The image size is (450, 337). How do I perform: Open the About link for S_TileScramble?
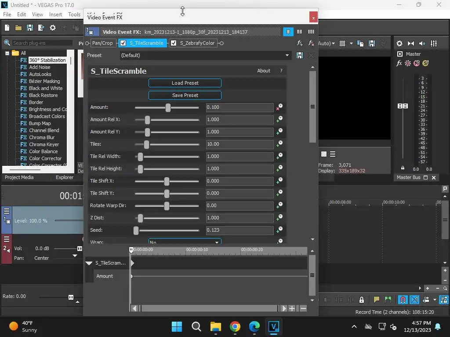tap(264, 71)
